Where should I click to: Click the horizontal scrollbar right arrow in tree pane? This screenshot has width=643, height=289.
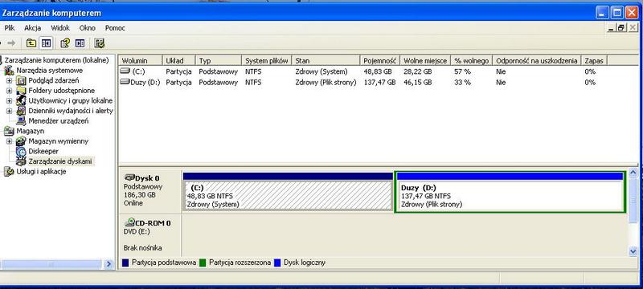pos(109,264)
